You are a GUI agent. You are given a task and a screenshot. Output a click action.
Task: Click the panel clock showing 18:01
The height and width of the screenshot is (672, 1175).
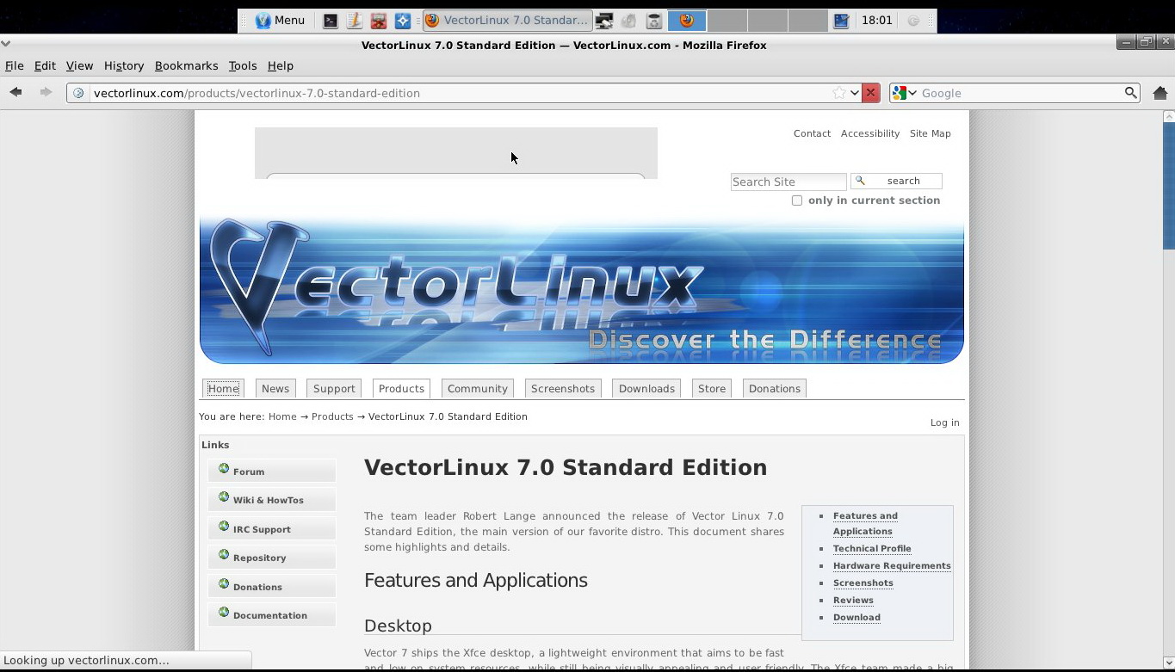[x=876, y=21]
